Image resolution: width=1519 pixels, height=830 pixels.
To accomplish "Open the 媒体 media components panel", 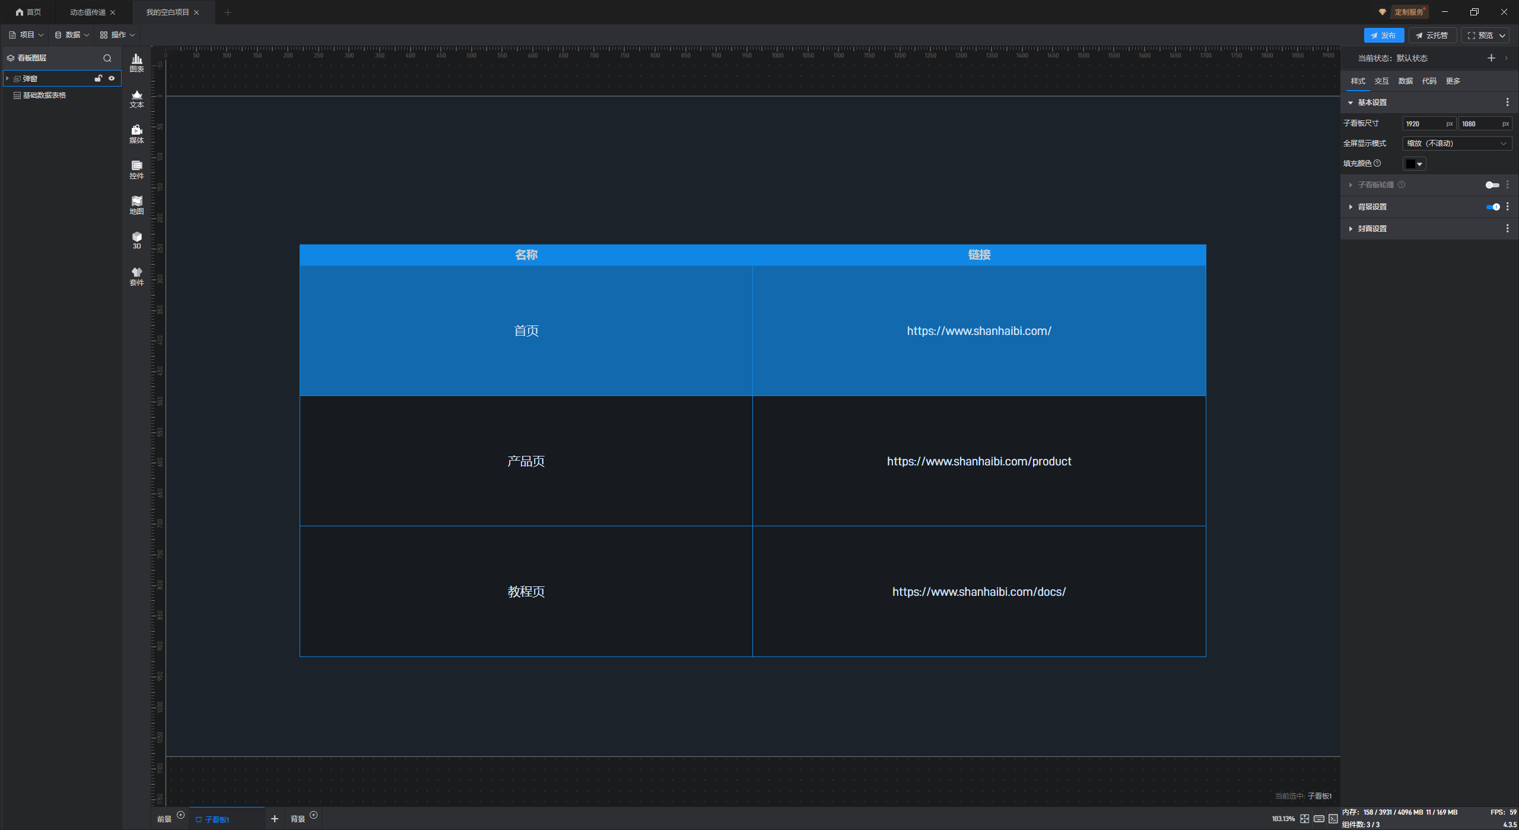I will click(x=136, y=134).
